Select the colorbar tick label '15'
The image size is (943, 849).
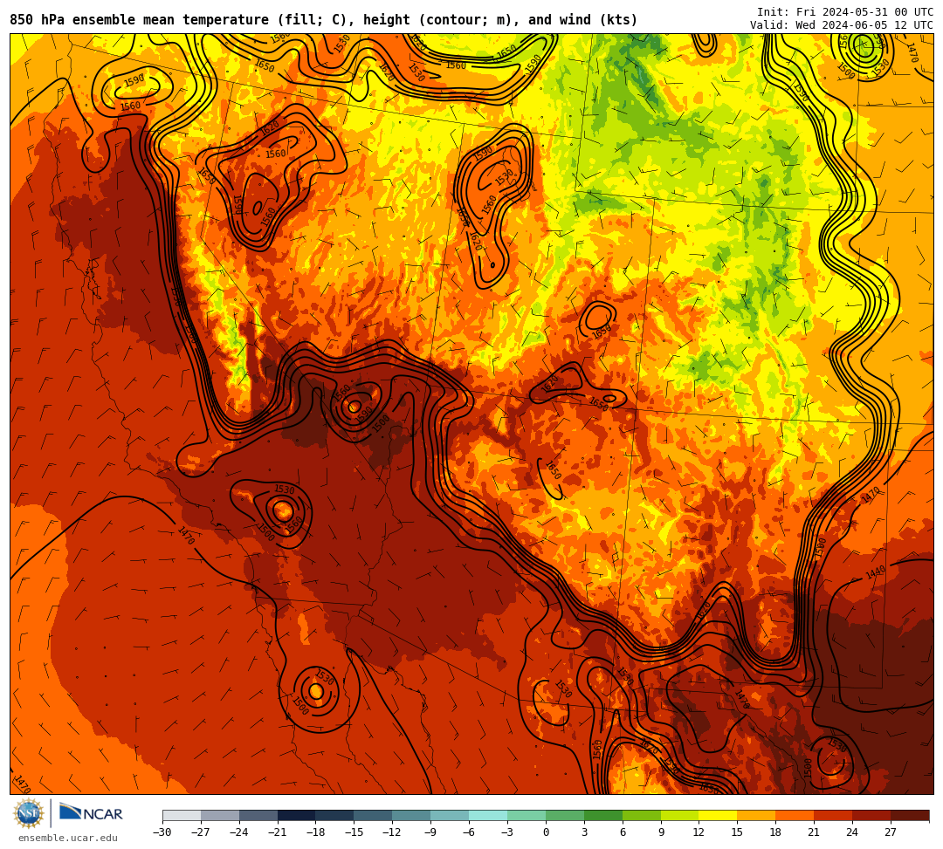pos(737,832)
